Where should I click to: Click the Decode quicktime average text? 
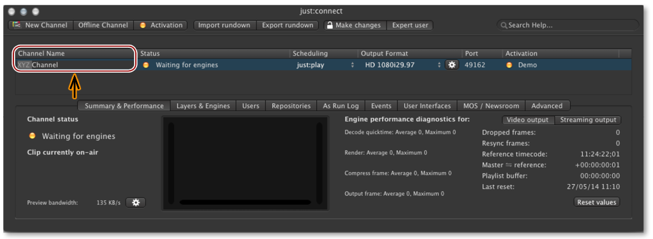(400, 132)
